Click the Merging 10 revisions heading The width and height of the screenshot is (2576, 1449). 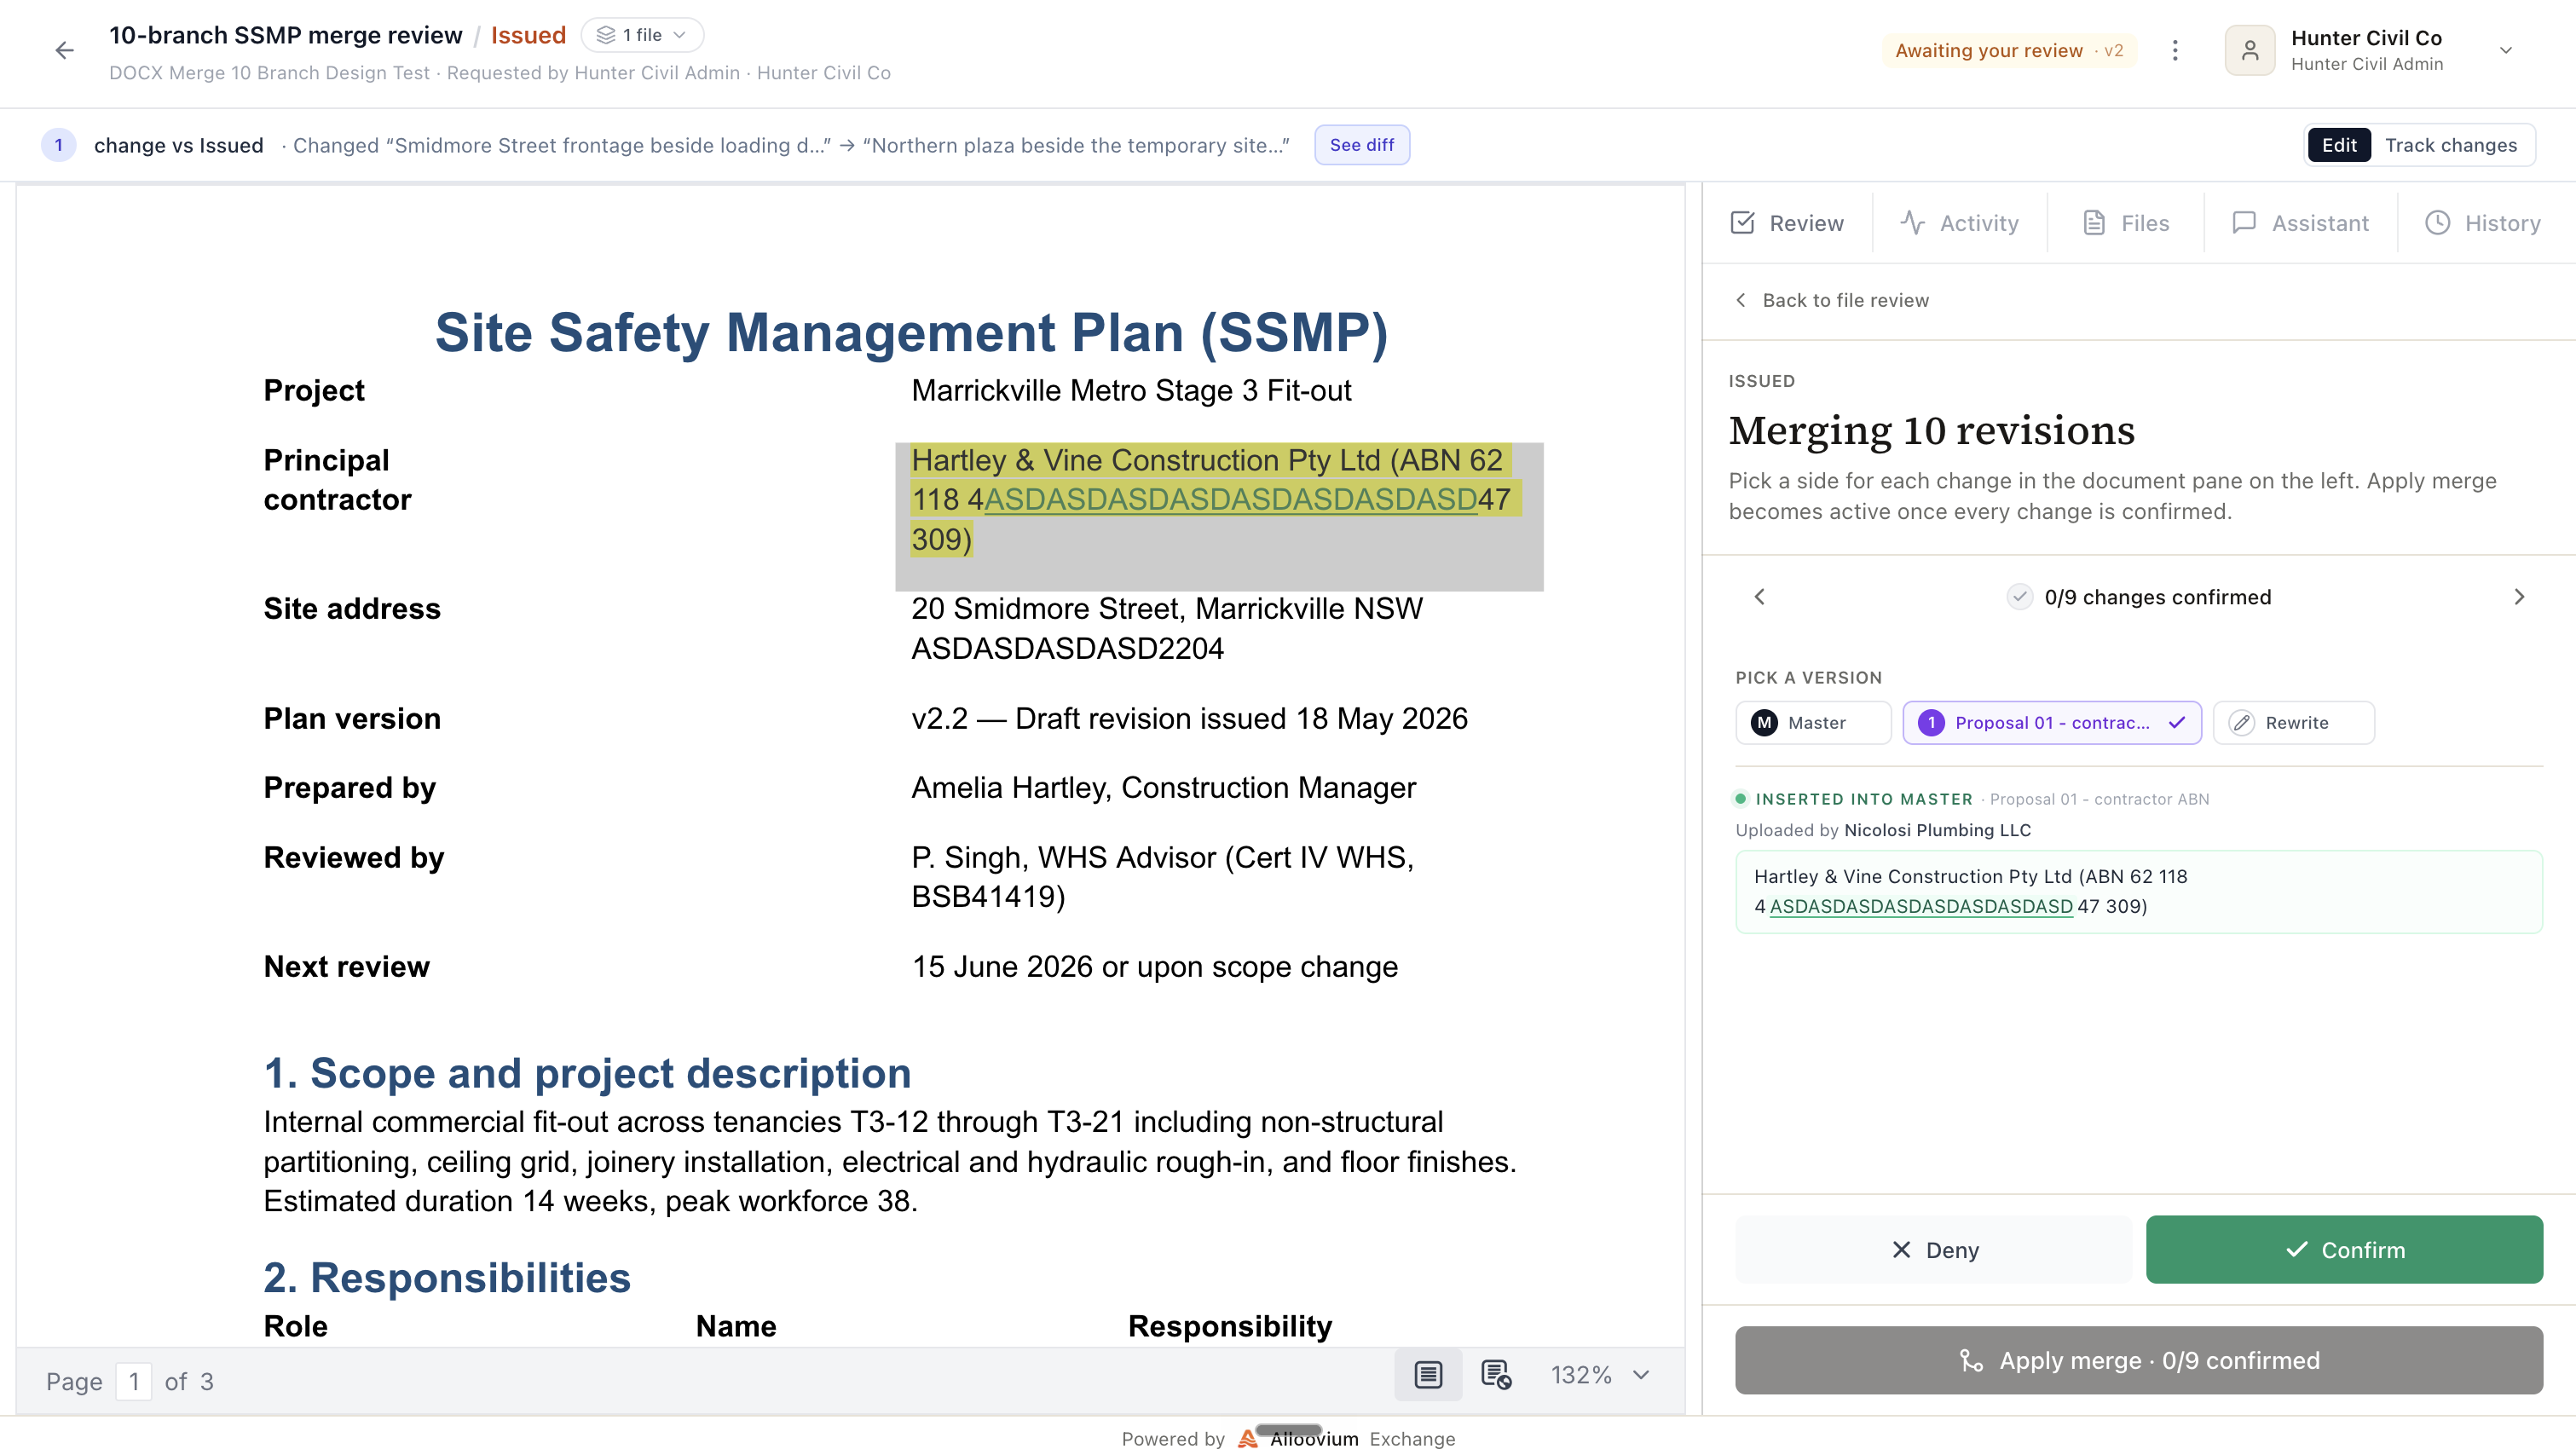1931,430
